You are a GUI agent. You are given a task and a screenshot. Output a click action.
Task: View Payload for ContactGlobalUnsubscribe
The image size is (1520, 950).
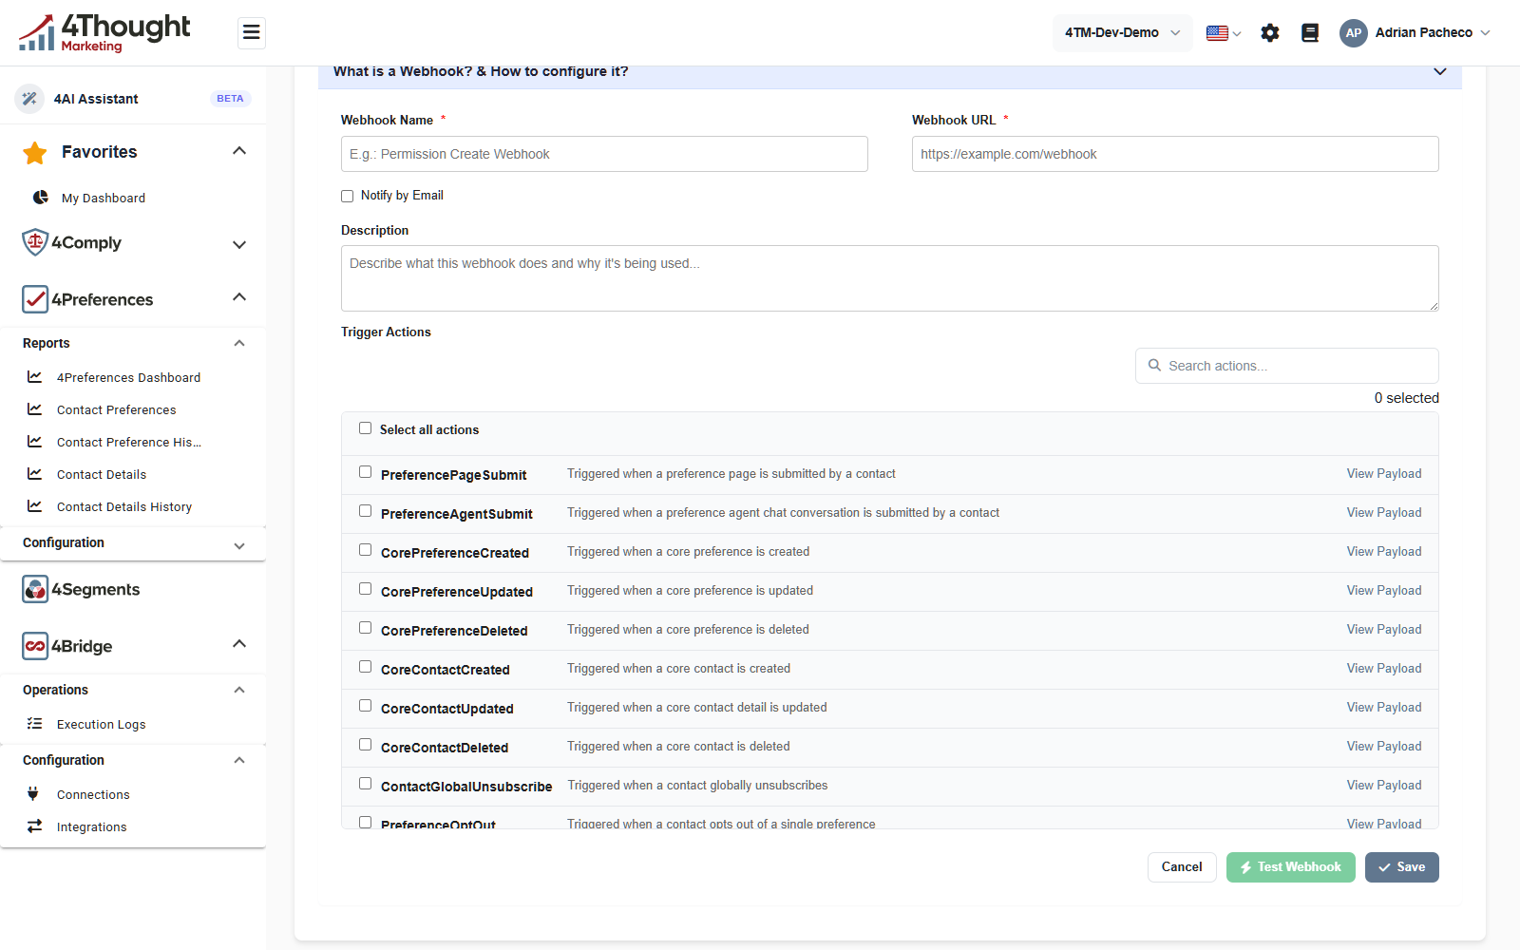point(1384,786)
